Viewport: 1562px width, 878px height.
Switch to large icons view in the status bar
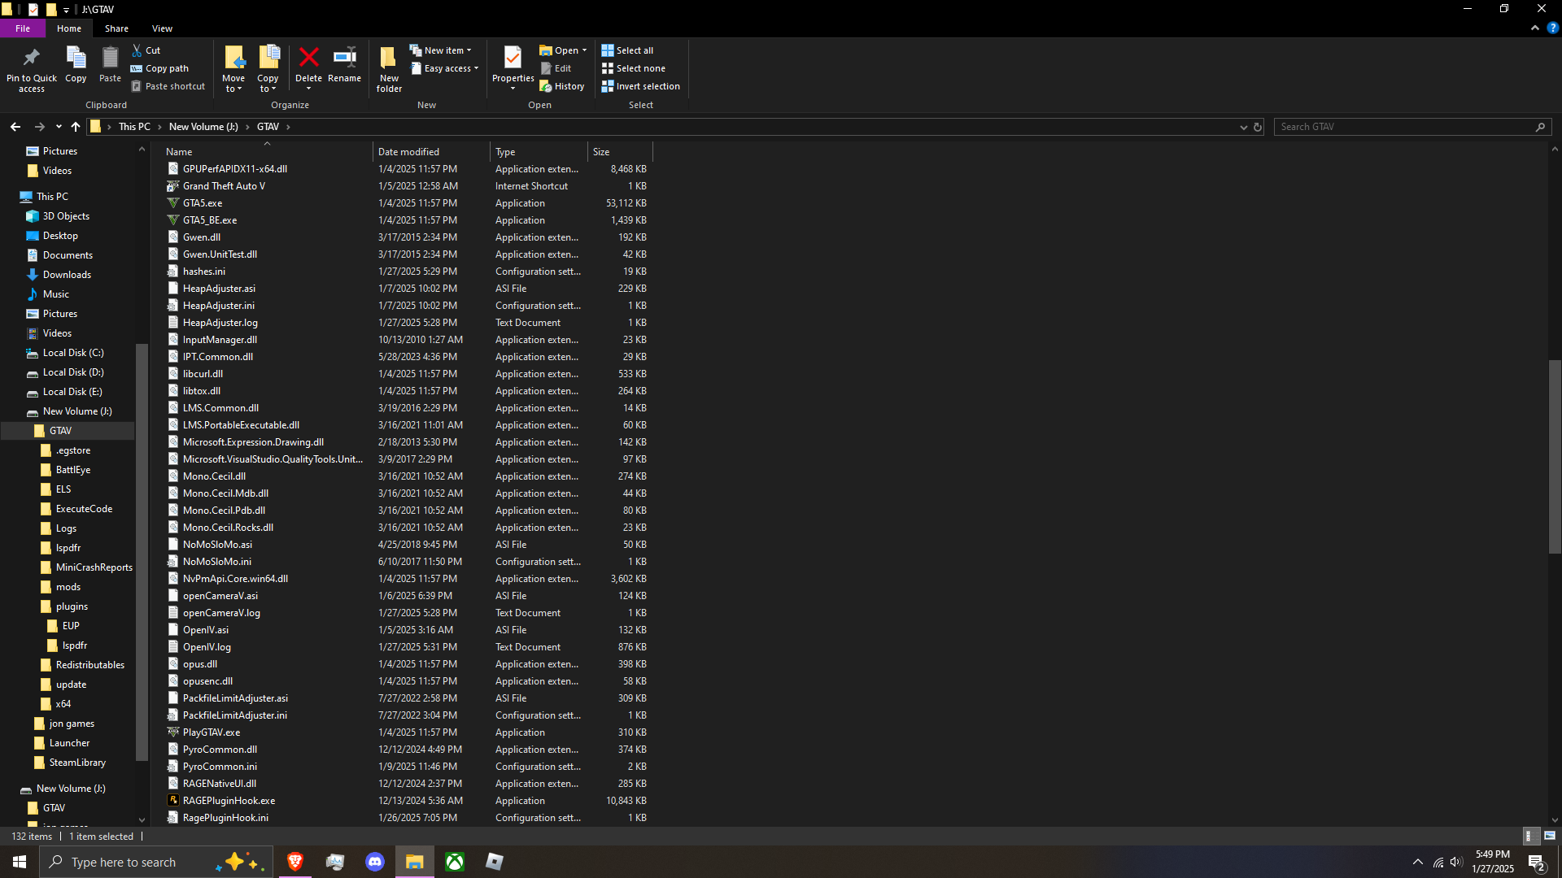click(1550, 836)
